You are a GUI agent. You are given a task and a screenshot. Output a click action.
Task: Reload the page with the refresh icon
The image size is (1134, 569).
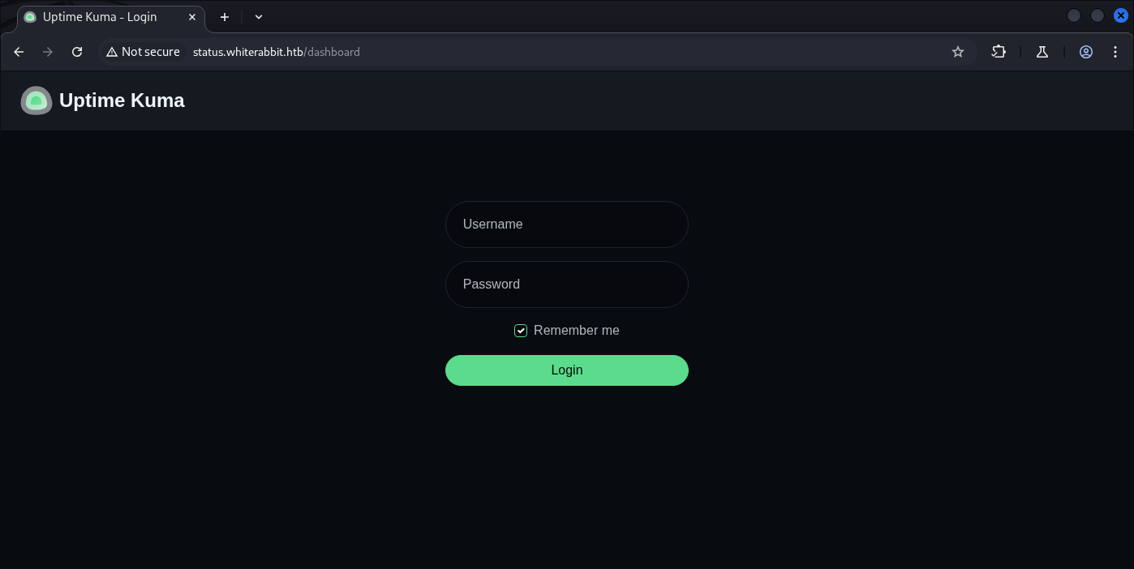(77, 52)
